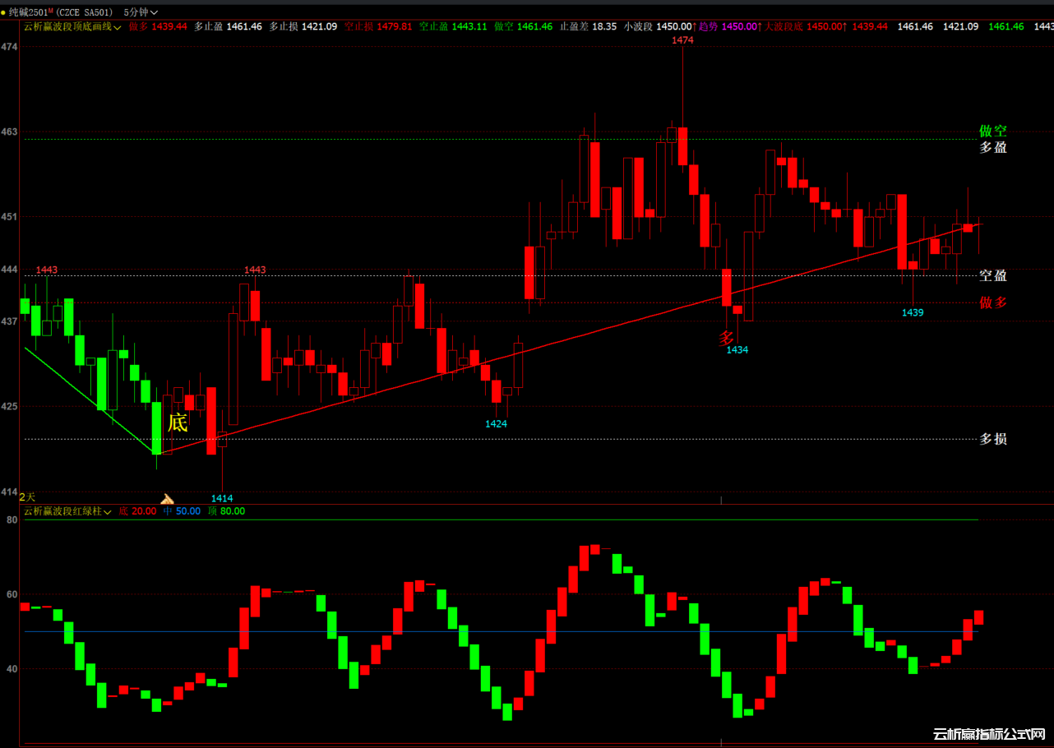Click the 1439 swing low label
1054x748 pixels.
coord(913,312)
